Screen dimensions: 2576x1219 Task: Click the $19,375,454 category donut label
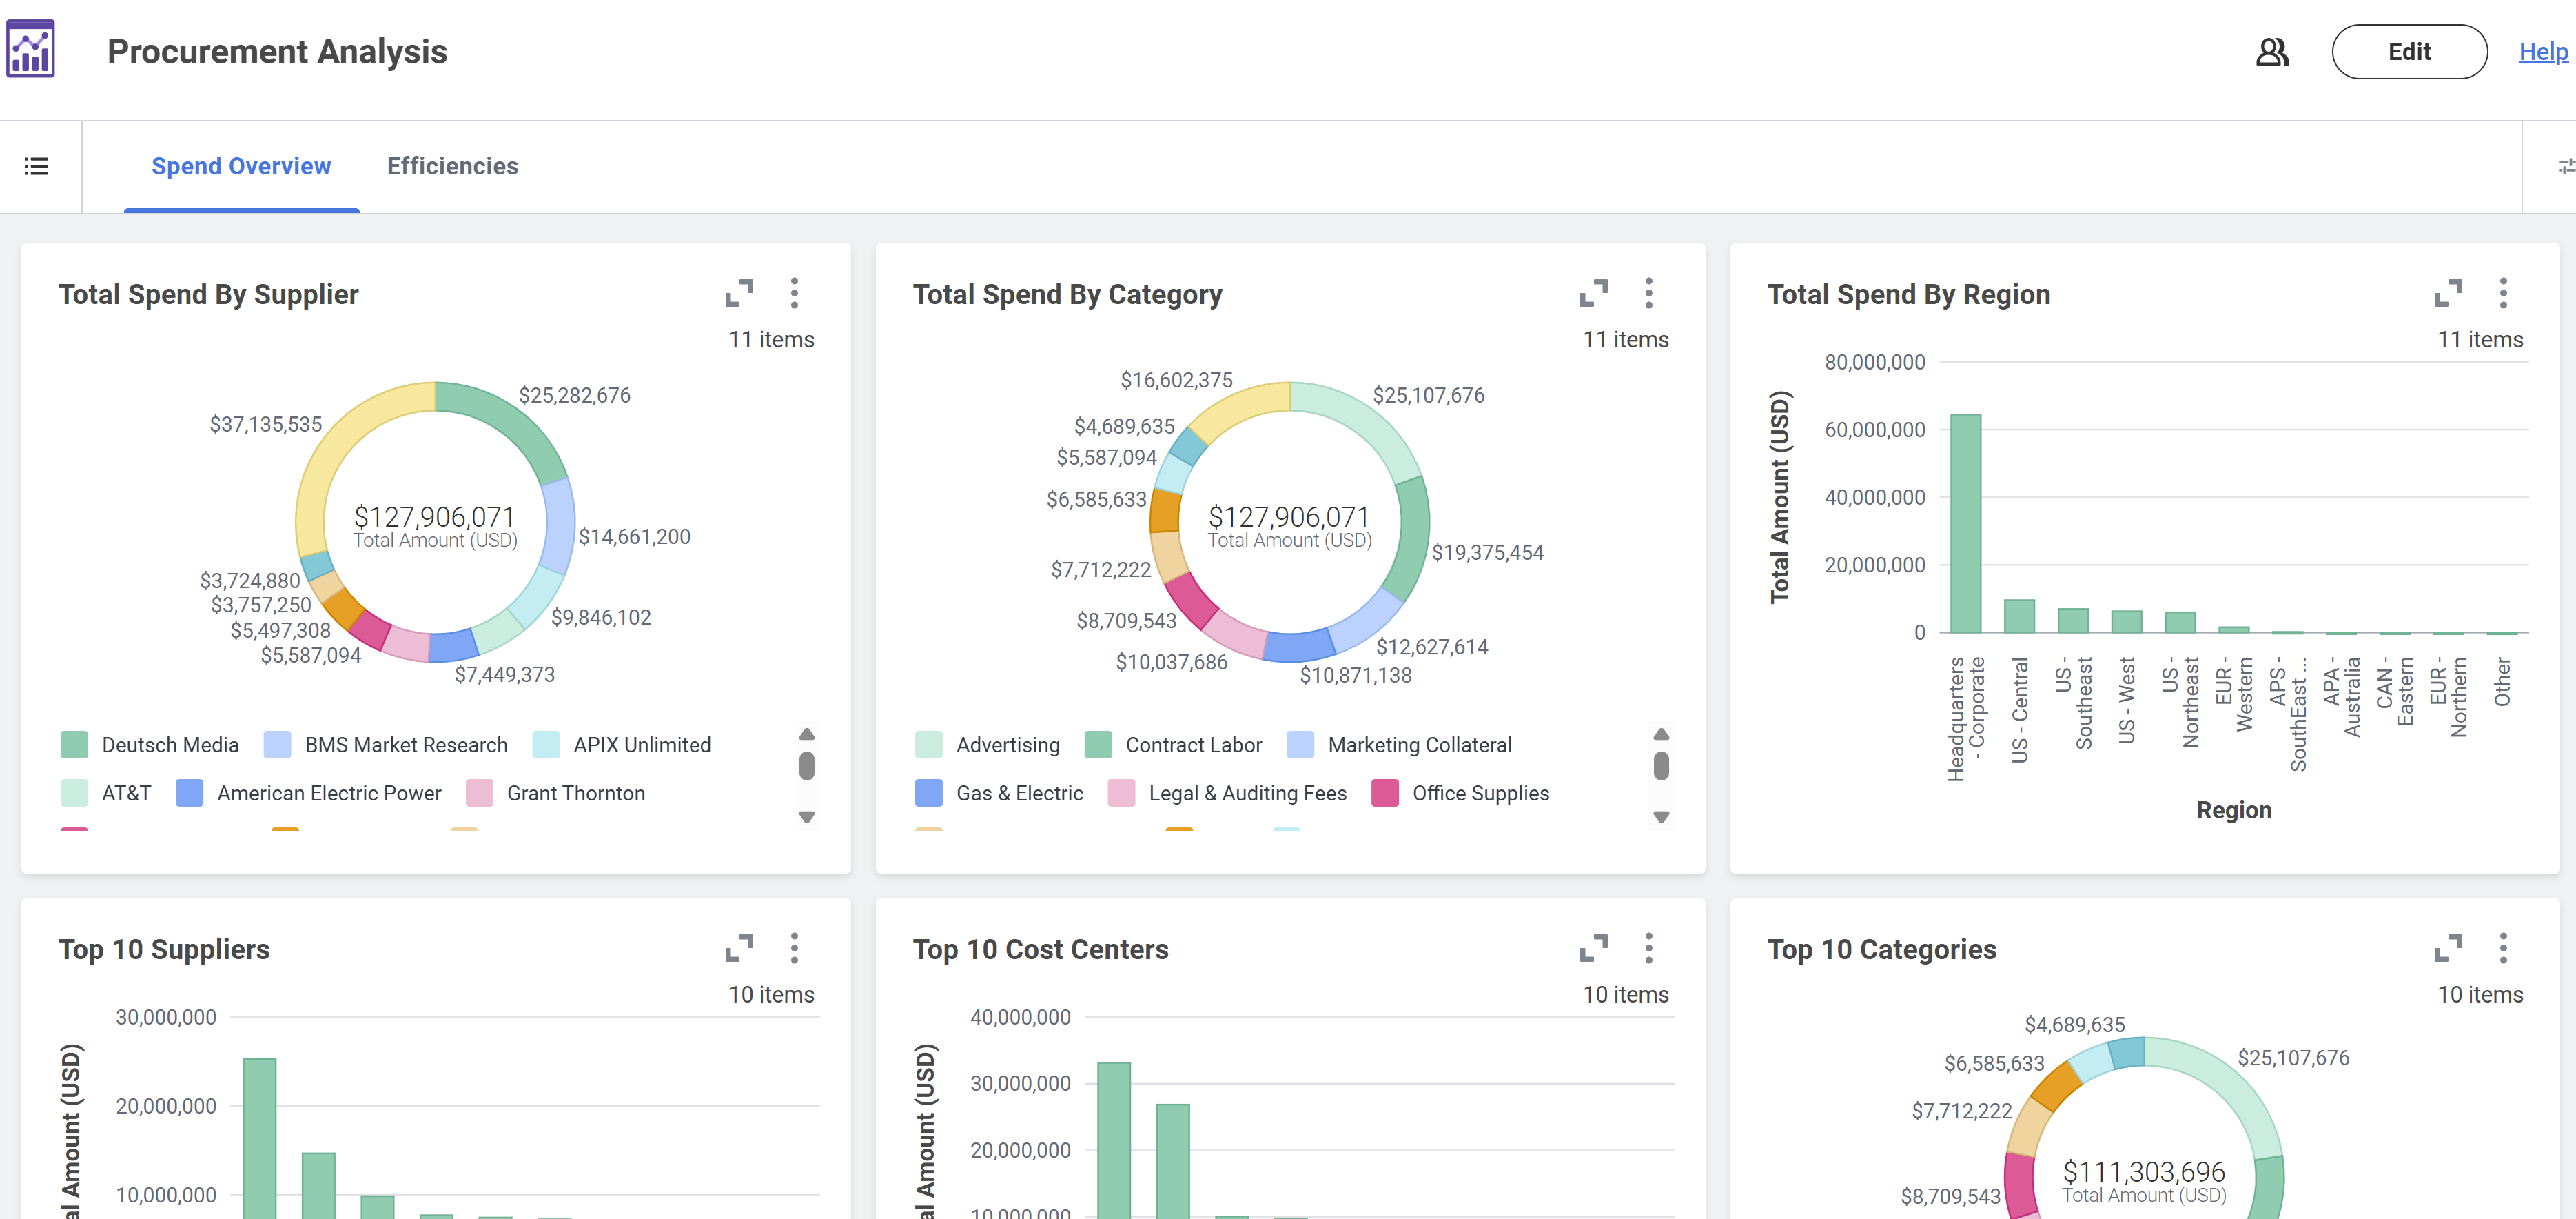[x=1487, y=552]
